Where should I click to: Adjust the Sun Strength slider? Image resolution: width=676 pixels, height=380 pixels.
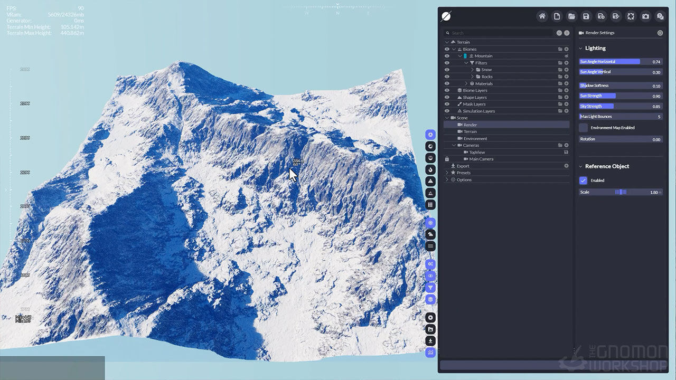(x=621, y=96)
